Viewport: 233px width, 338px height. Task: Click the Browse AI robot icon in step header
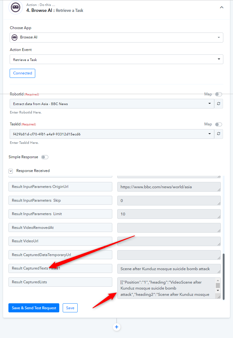pyautogui.click(x=16, y=8)
